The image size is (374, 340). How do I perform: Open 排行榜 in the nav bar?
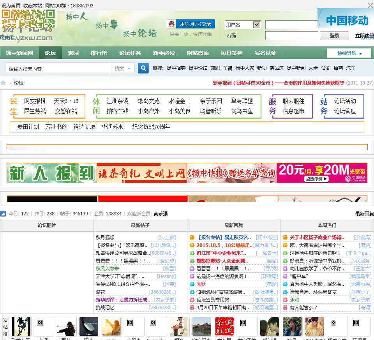[x=99, y=53]
